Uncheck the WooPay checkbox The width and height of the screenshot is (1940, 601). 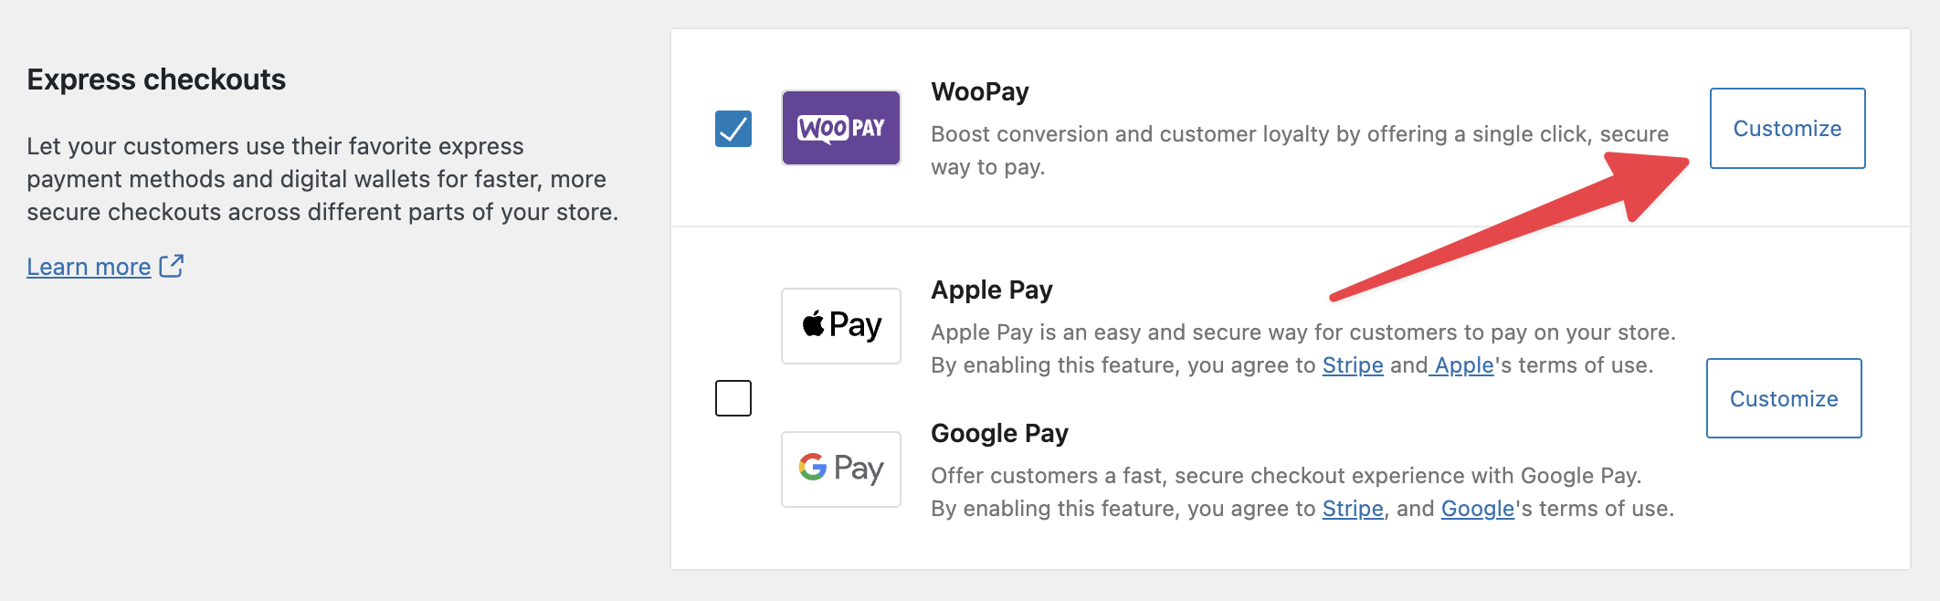733,129
